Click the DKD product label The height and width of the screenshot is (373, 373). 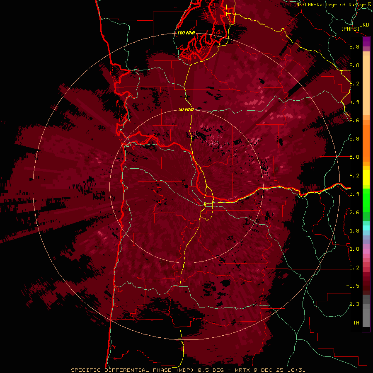[364, 25]
